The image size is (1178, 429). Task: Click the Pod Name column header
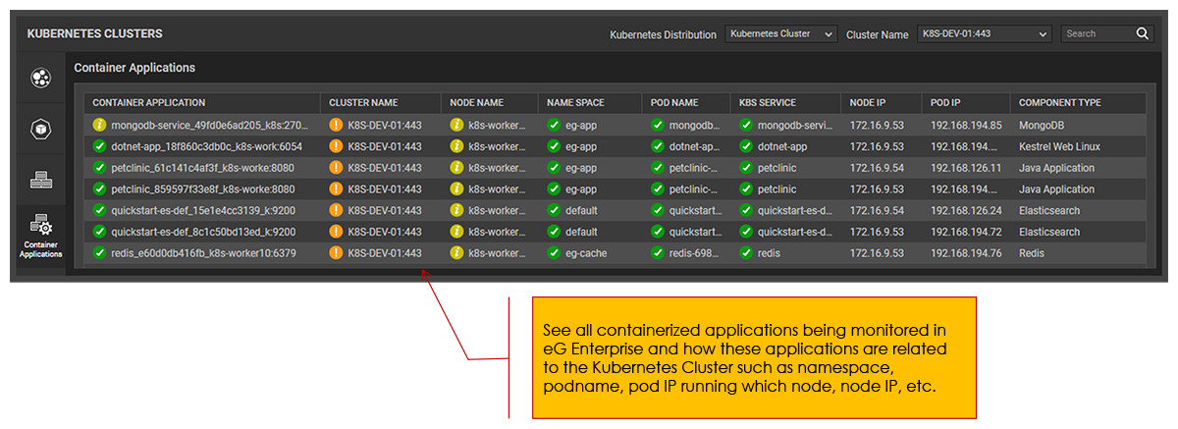click(x=674, y=102)
